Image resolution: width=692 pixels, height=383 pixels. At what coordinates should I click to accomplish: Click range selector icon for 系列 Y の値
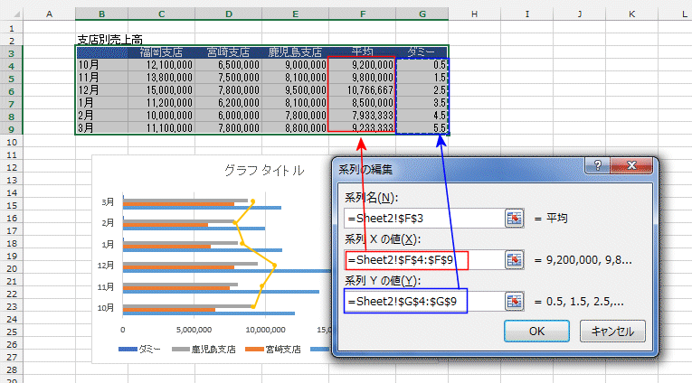tap(516, 302)
